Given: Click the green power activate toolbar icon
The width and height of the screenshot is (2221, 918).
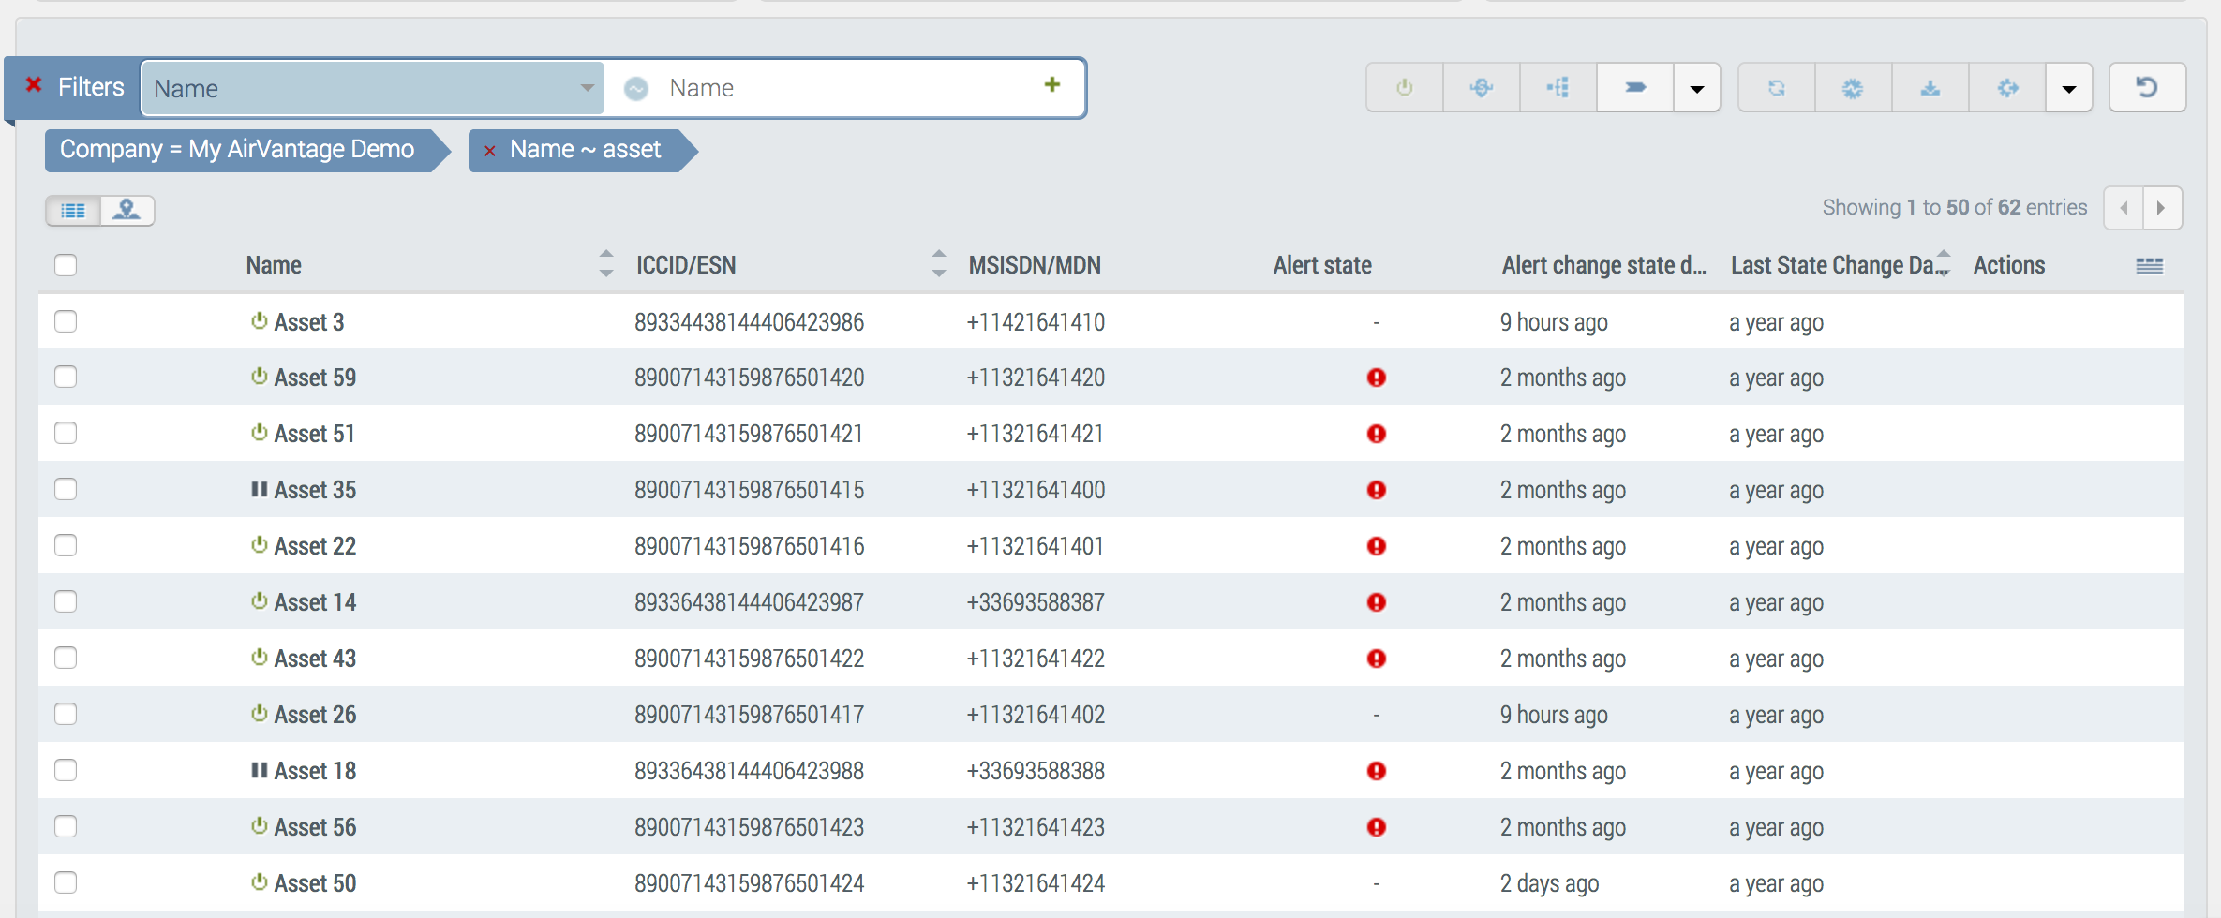Looking at the screenshot, I should pyautogui.click(x=1404, y=88).
